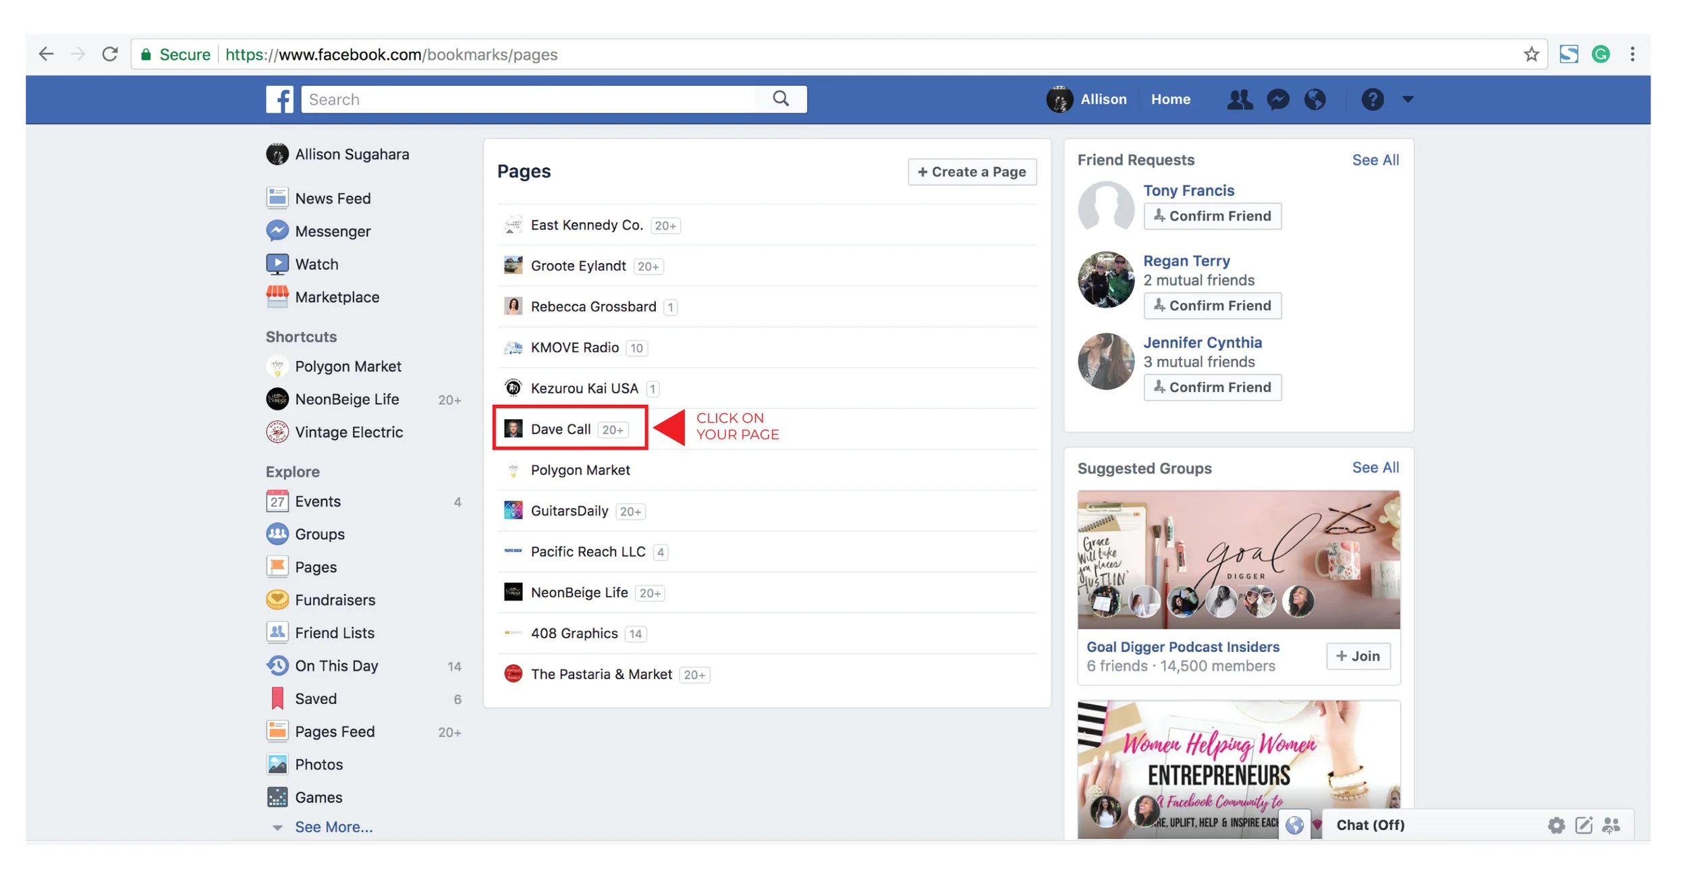
Task: Open the East Kennedy Co. page
Action: point(586,225)
